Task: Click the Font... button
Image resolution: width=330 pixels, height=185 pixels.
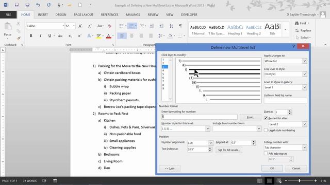Action: coord(251,117)
